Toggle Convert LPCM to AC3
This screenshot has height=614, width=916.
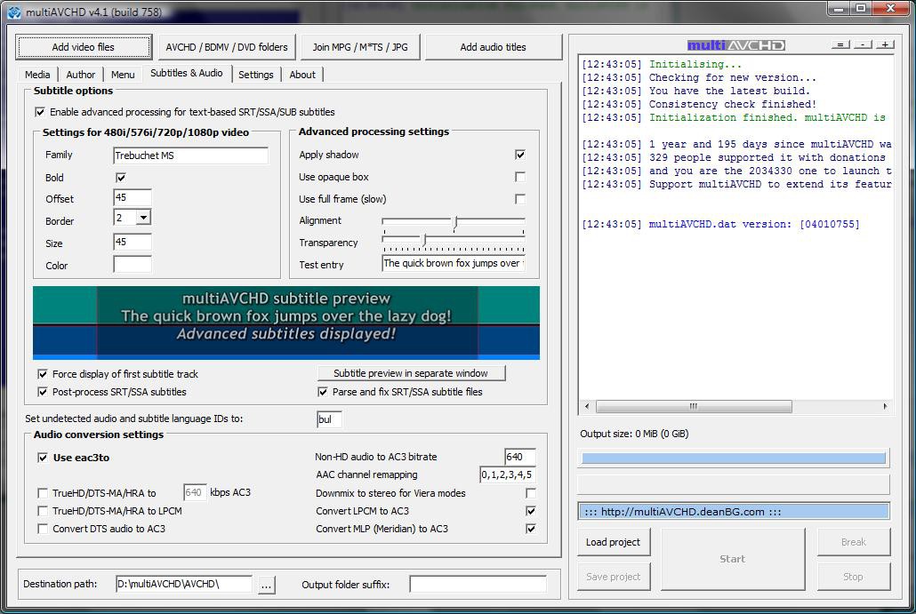[530, 511]
